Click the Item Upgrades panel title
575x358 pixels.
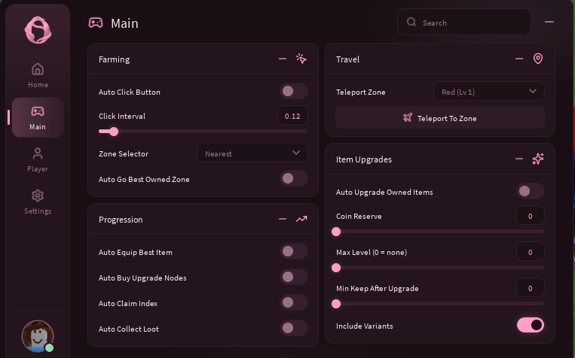pyautogui.click(x=364, y=159)
